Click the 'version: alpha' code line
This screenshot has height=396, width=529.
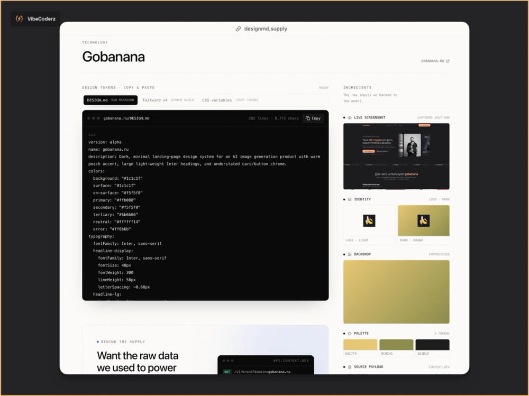[x=105, y=142]
